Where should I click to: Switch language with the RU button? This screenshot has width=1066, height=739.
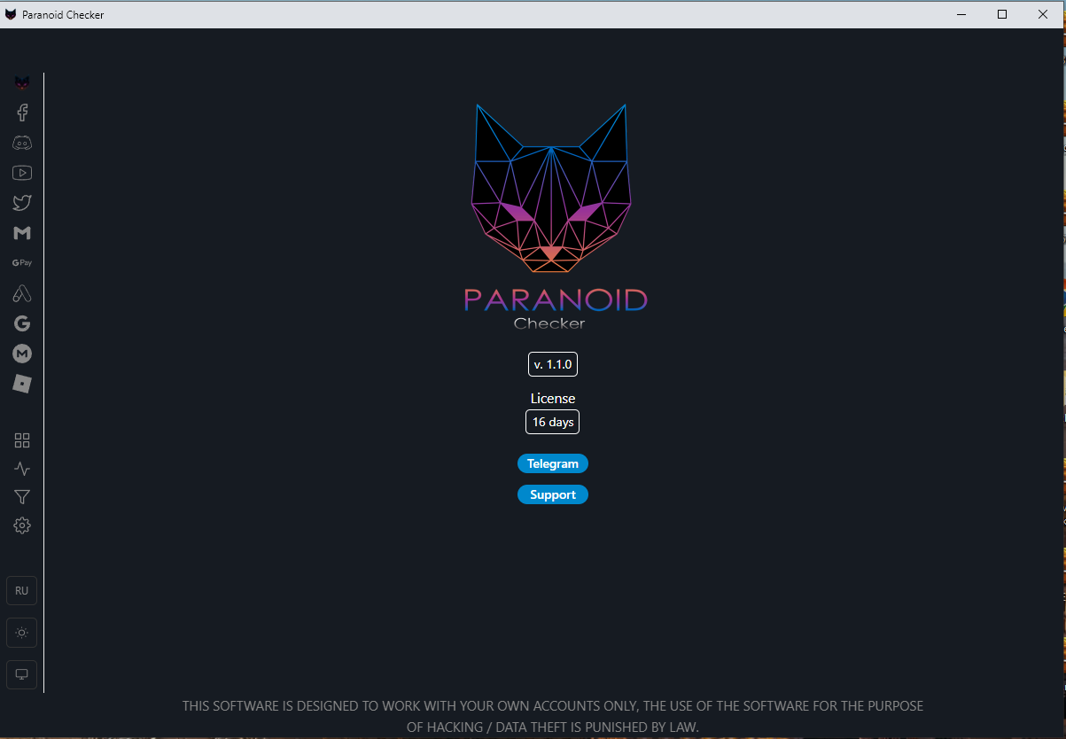[x=22, y=590]
